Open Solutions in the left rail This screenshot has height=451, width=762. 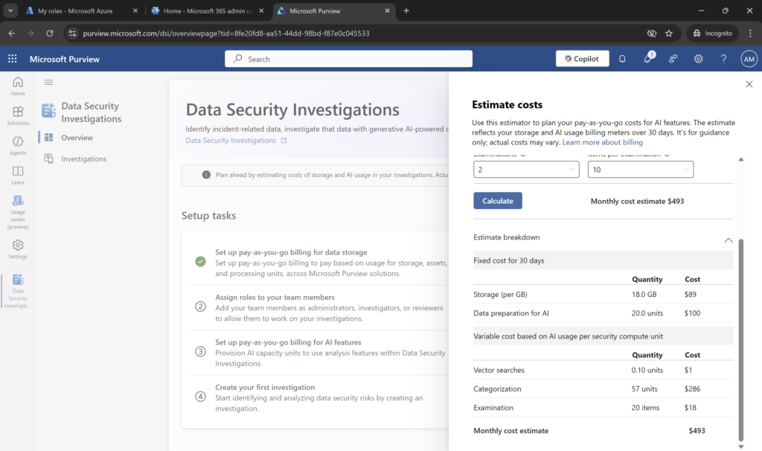coord(18,115)
